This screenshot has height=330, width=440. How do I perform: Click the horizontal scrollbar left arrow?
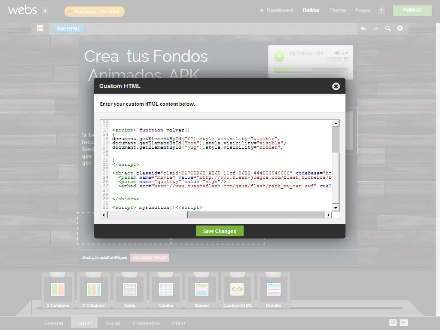[x=104, y=215]
